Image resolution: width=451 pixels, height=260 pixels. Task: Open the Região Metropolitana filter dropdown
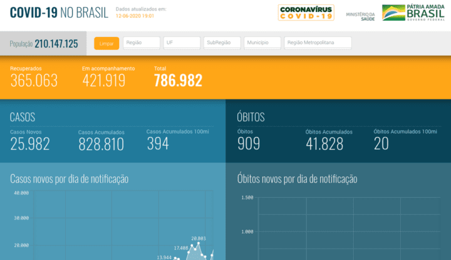pyautogui.click(x=318, y=42)
